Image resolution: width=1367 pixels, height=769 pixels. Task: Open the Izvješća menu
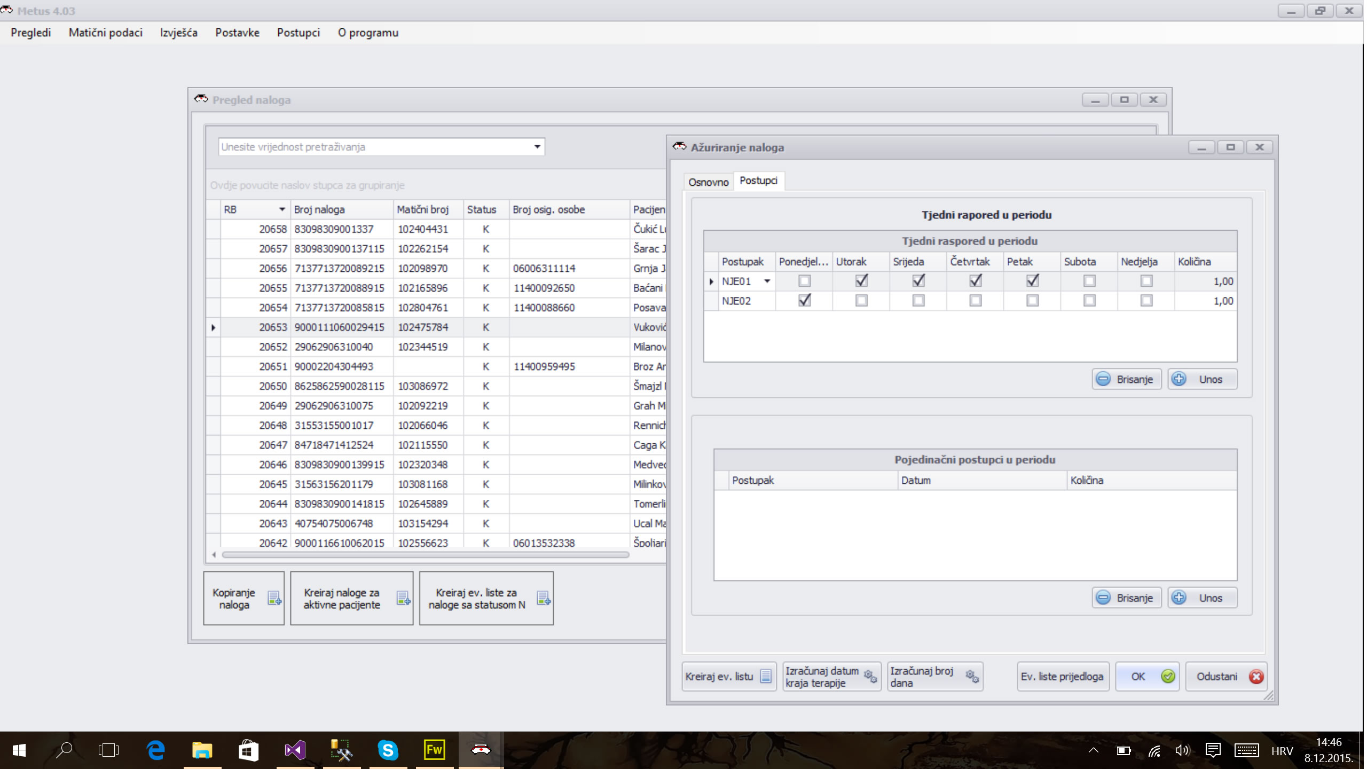click(179, 33)
